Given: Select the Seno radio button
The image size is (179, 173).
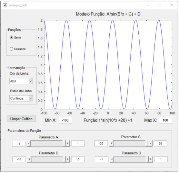Looking at the screenshot, I should point(15,38).
